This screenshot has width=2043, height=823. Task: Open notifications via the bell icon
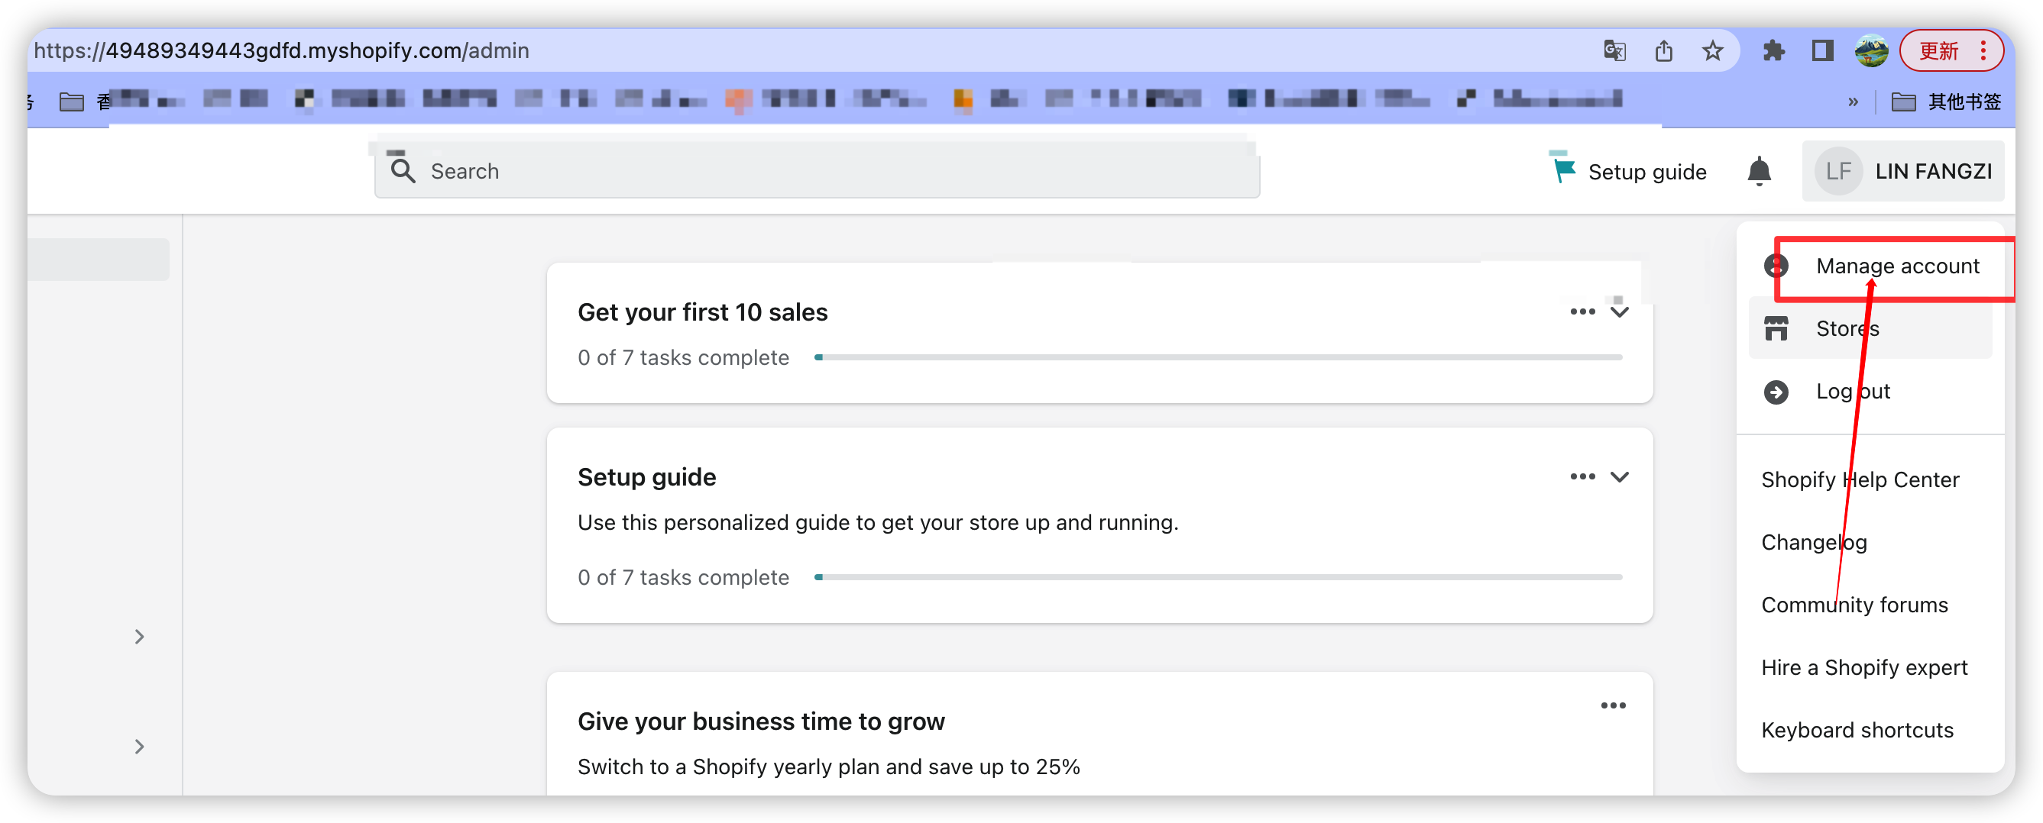[1759, 171]
